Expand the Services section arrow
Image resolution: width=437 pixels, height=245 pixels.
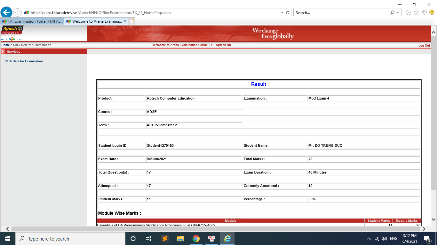(x=3, y=51)
